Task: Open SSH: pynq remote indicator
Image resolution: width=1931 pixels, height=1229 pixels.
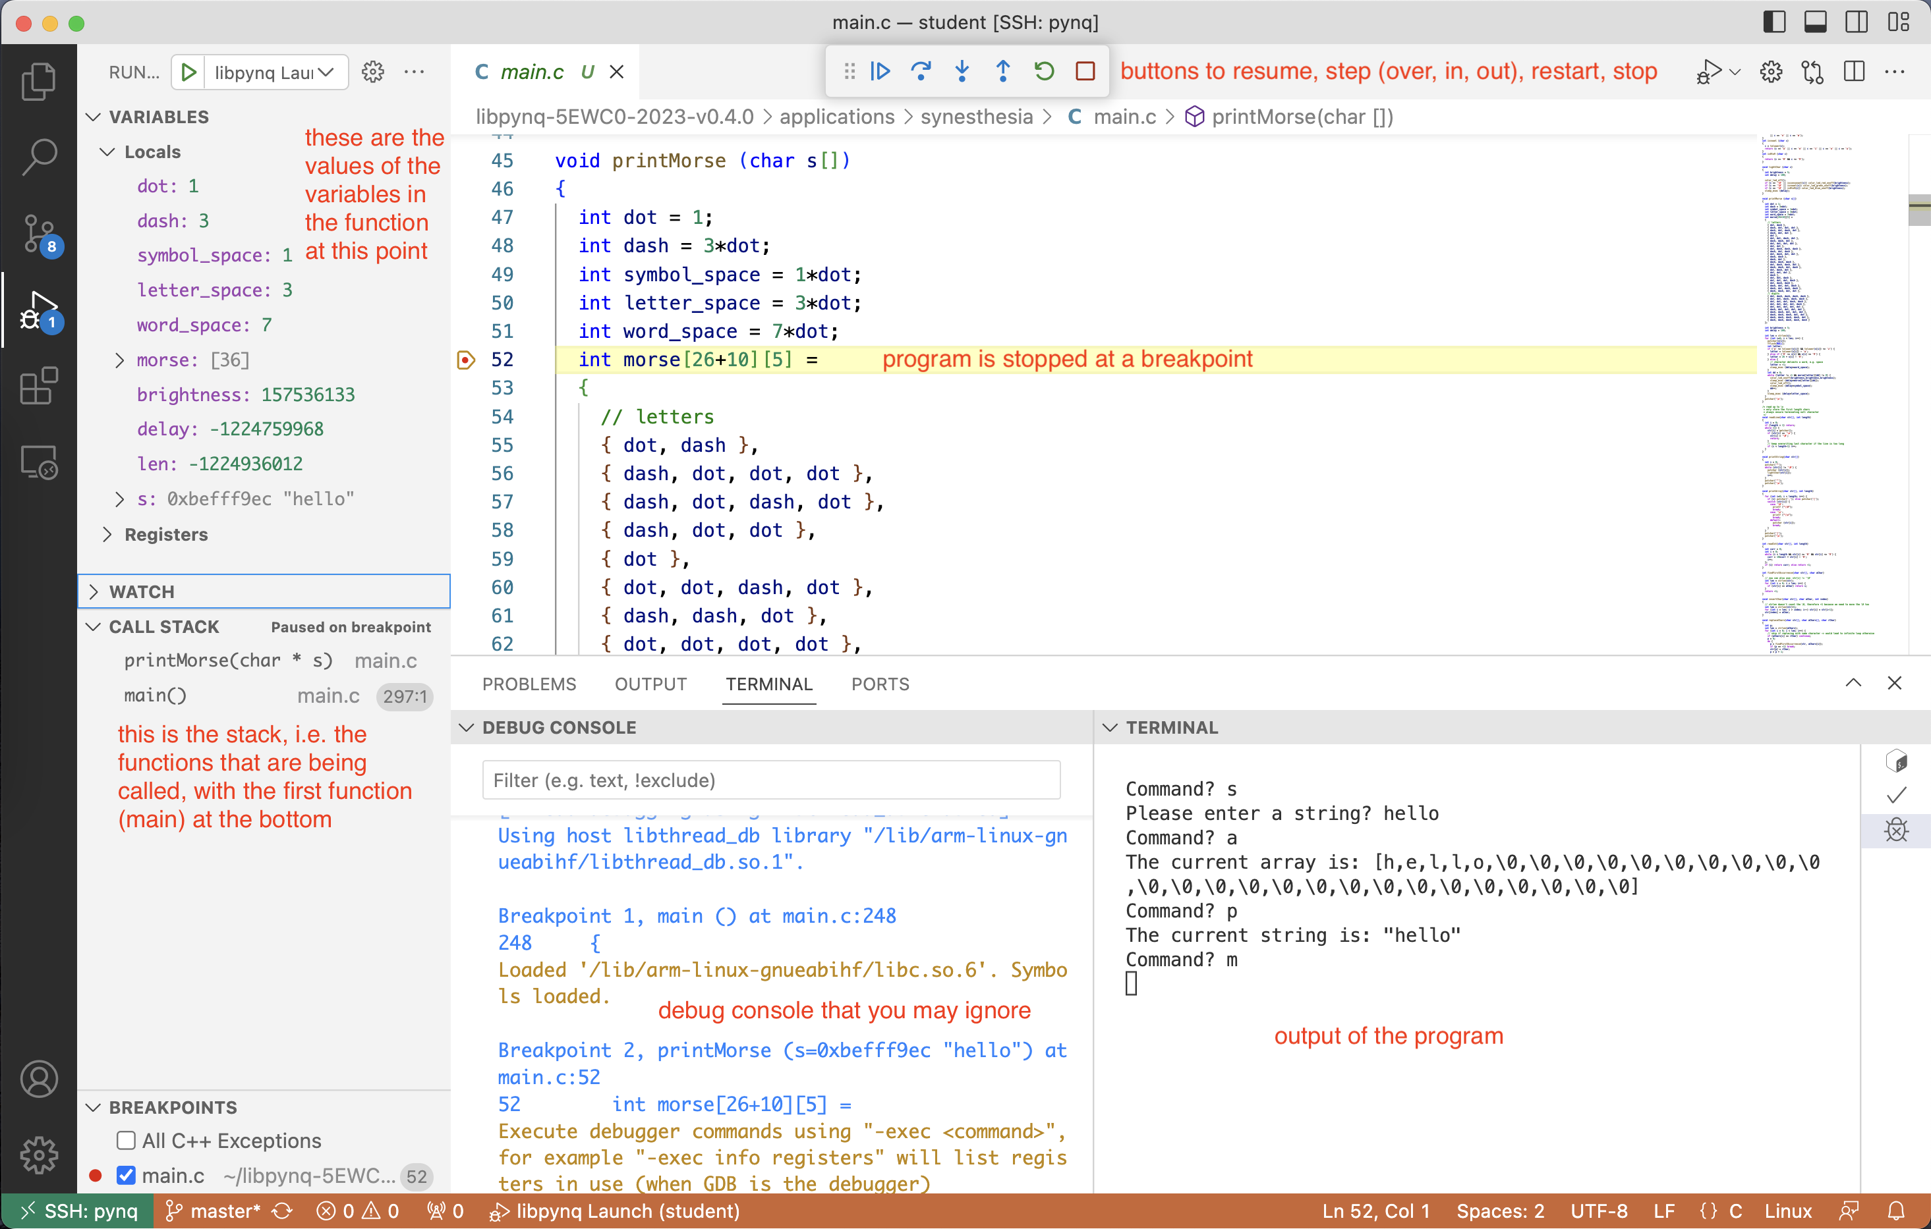Action: (77, 1211)
